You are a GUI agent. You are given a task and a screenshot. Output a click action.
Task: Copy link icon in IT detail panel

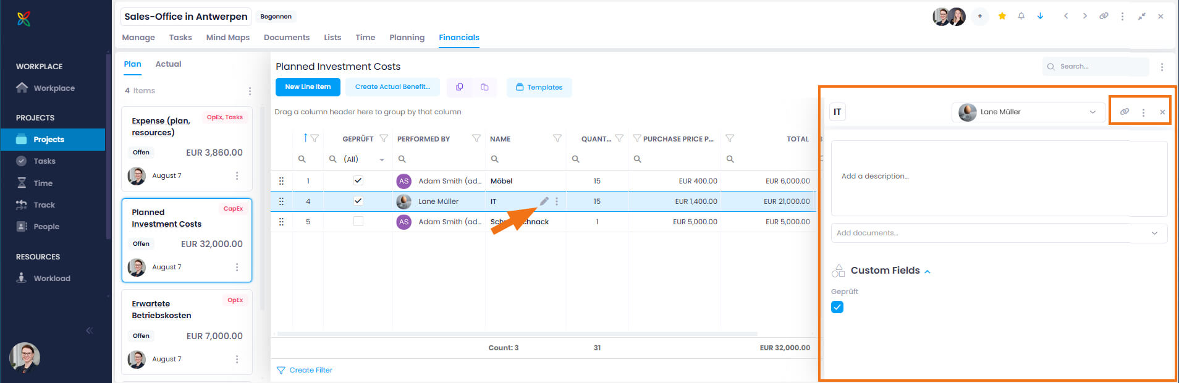click(x=1125, y=112)
